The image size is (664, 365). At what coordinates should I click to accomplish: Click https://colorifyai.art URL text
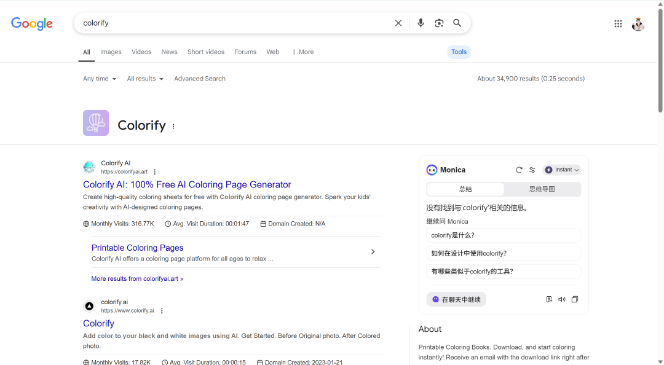(124, 172)
